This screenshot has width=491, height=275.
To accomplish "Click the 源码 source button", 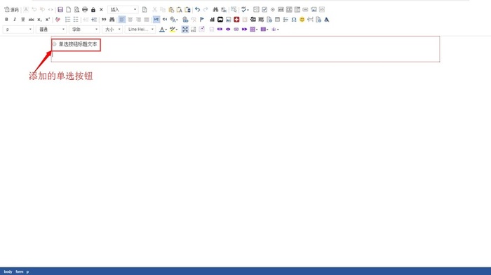I will coord(12,10).
